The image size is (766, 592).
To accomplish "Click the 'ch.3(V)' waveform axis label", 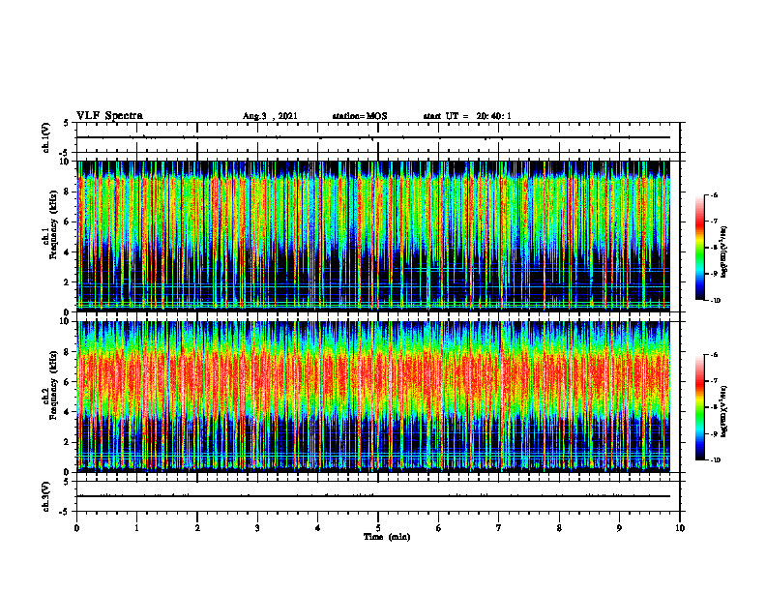I will pos(46,496).
